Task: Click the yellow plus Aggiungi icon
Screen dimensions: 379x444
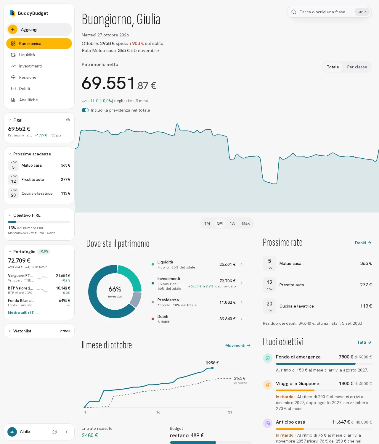Action: (x=13, y=29)
